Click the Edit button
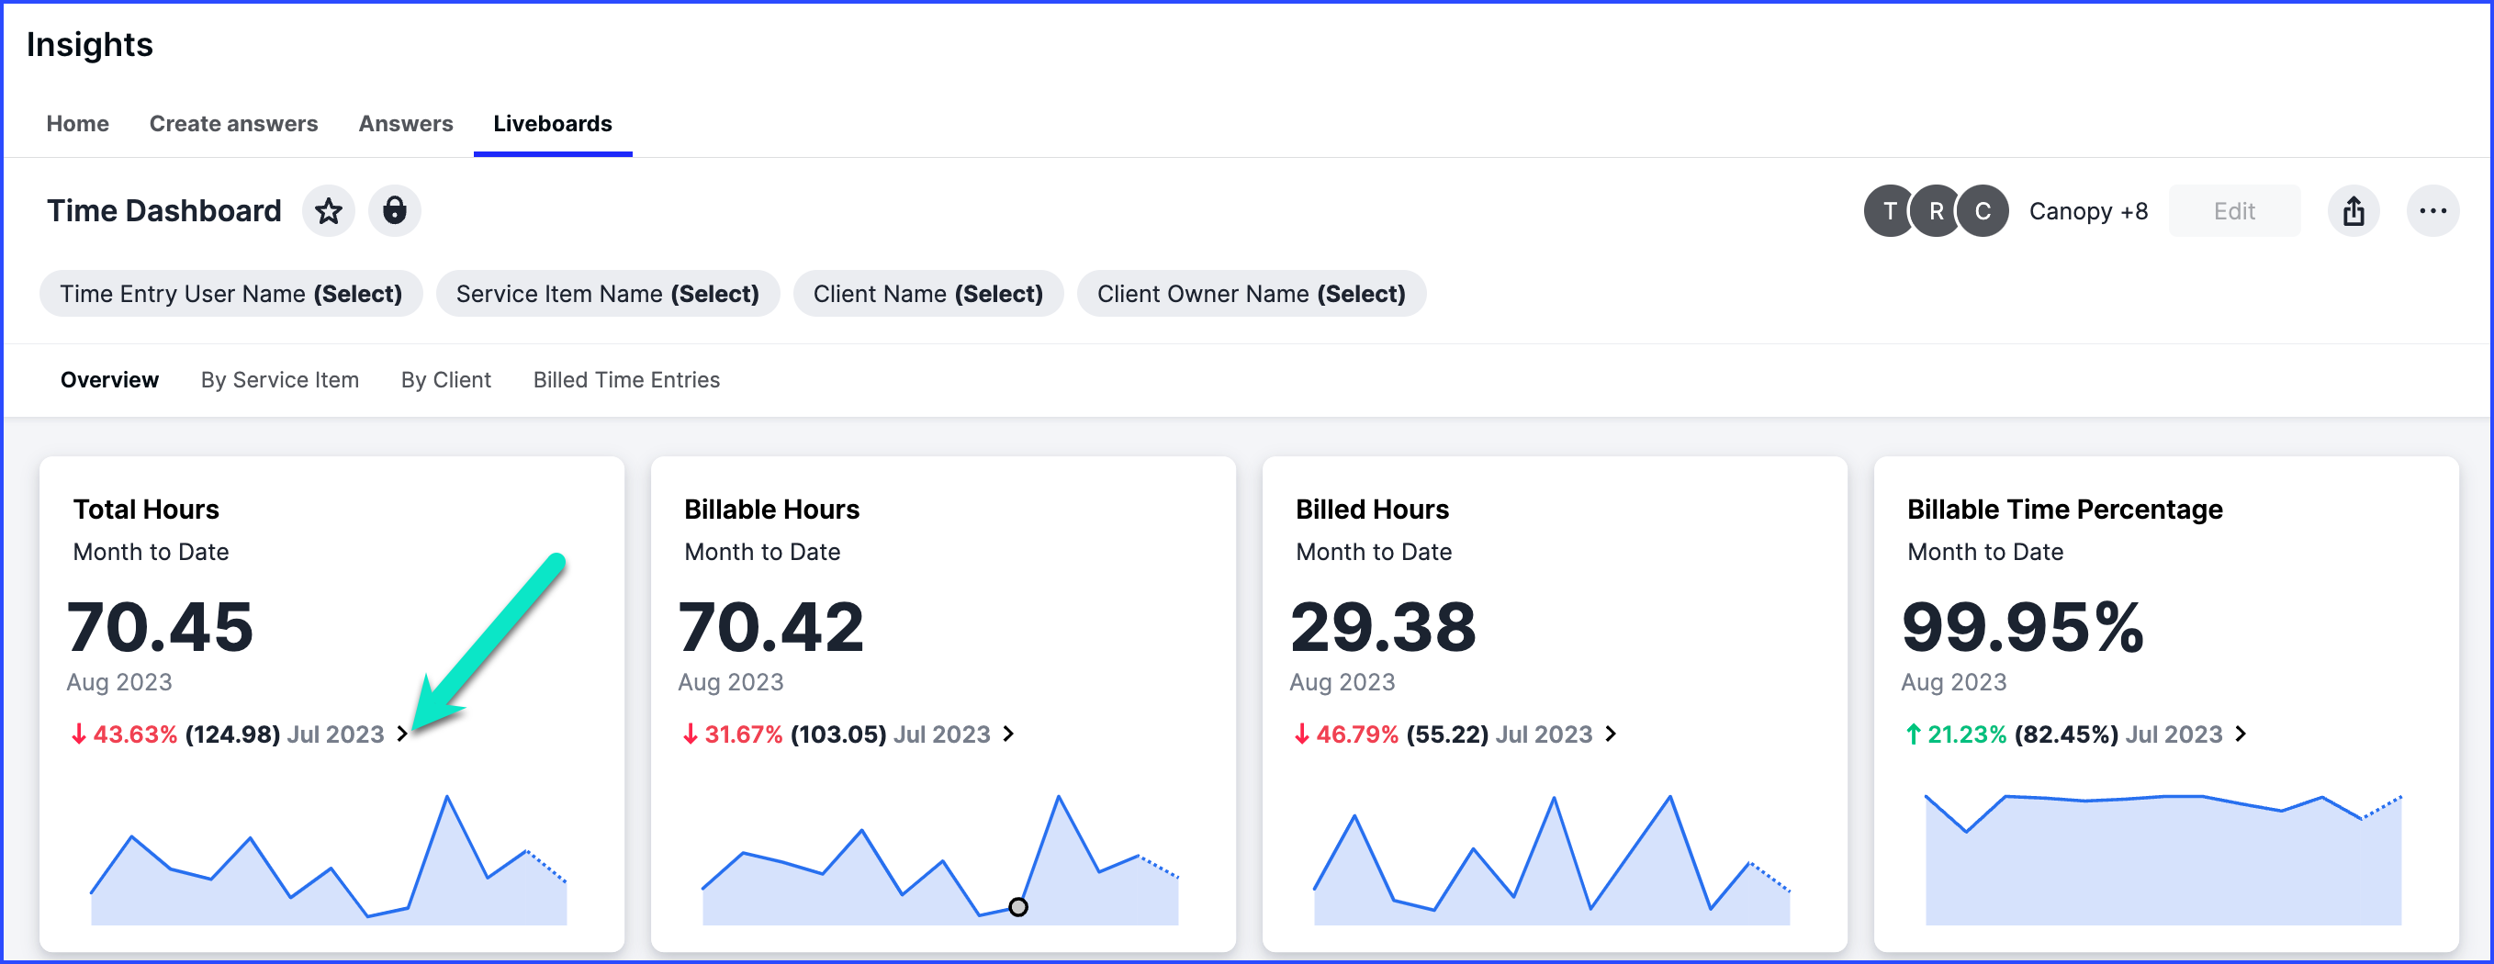The image size is (2494, 964). click(x=2233, y=211)
